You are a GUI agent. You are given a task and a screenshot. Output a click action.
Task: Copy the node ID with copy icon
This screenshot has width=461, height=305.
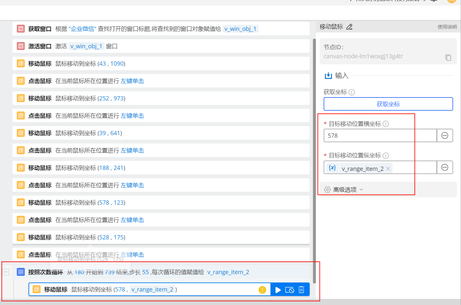pyautogui.click(x=448, y=57)
